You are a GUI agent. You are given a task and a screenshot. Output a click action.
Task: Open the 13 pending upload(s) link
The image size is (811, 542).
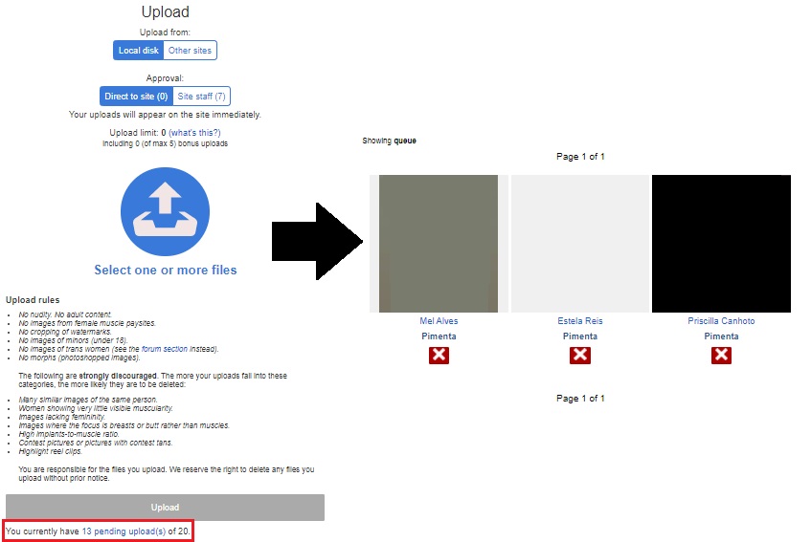pyautogui.click(x=124, y=531)
